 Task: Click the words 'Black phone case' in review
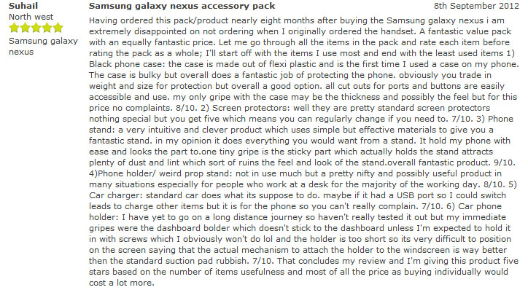coord(127,64)
